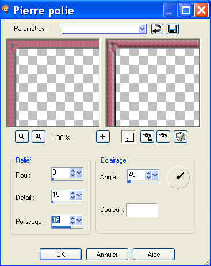The image size is (211, 266).
Task: Zoom in the preview with plus magnifier
Action: 39,137
